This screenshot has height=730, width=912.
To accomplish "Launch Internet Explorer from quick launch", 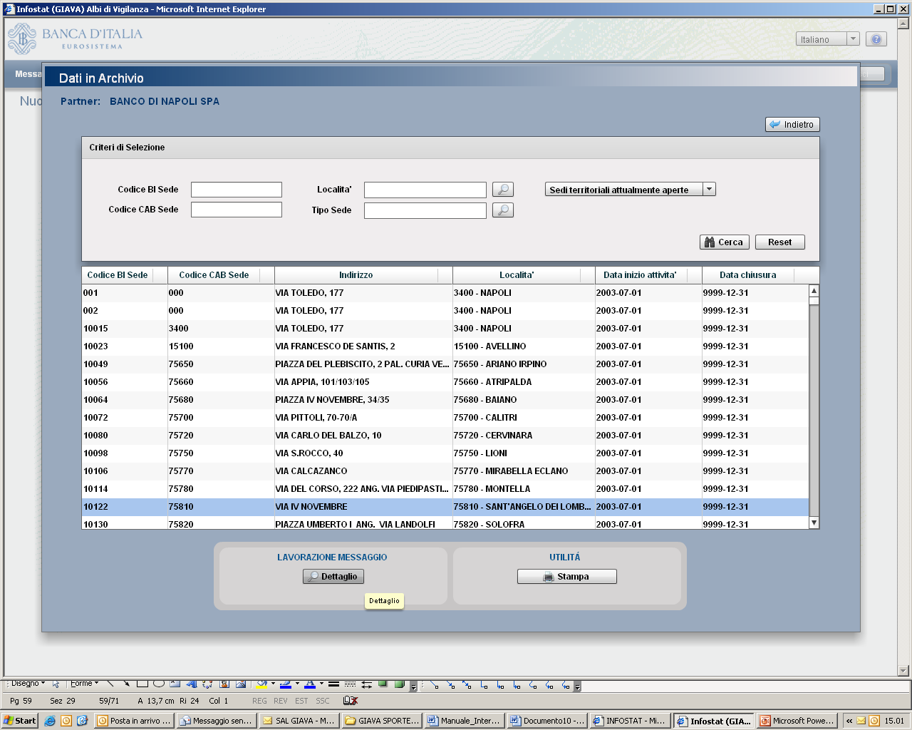I will pos(50,721).
